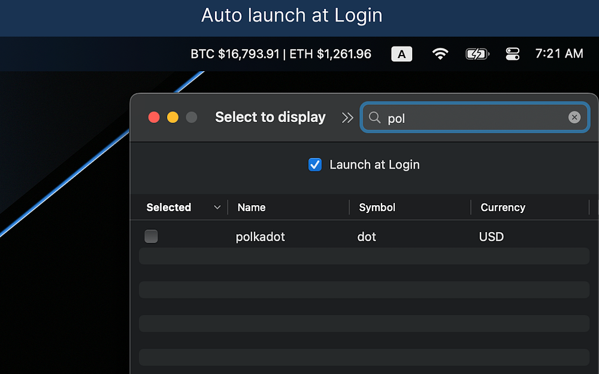Select the polkadot coin name
This screenshot has width=599, height=374.
tap(261, 237)
